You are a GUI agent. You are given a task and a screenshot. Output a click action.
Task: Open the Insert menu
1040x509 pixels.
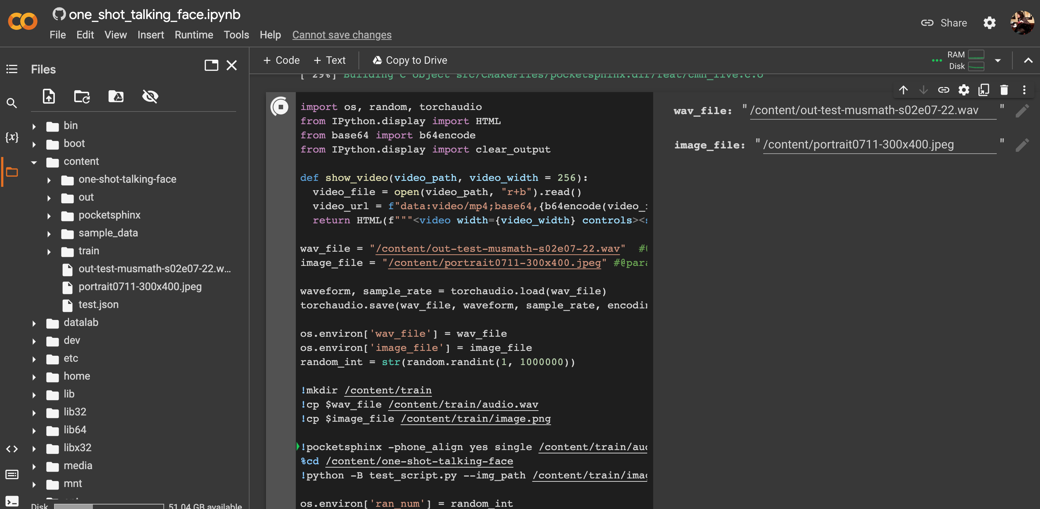coord(151,35)
